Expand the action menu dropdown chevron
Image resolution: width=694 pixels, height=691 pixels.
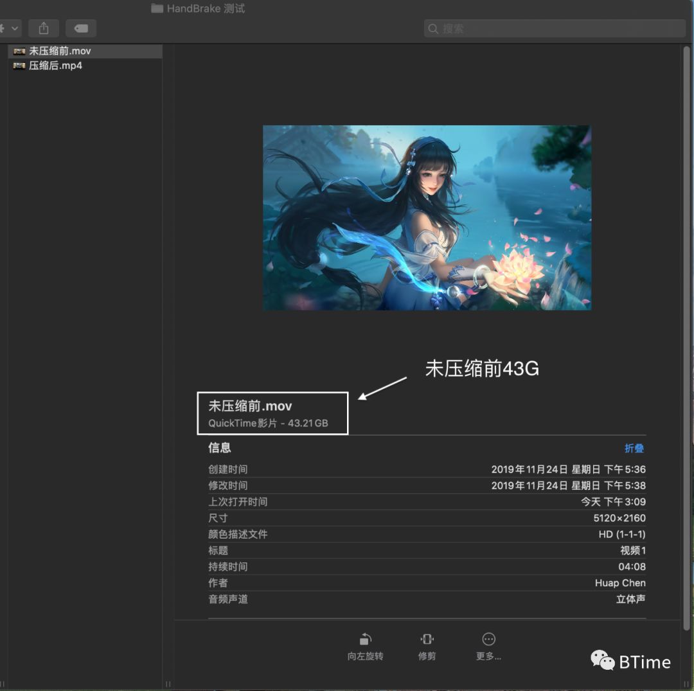[x=14, y=28]
